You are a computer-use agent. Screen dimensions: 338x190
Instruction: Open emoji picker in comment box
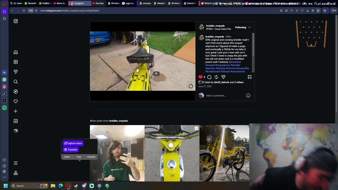[248, 96]
